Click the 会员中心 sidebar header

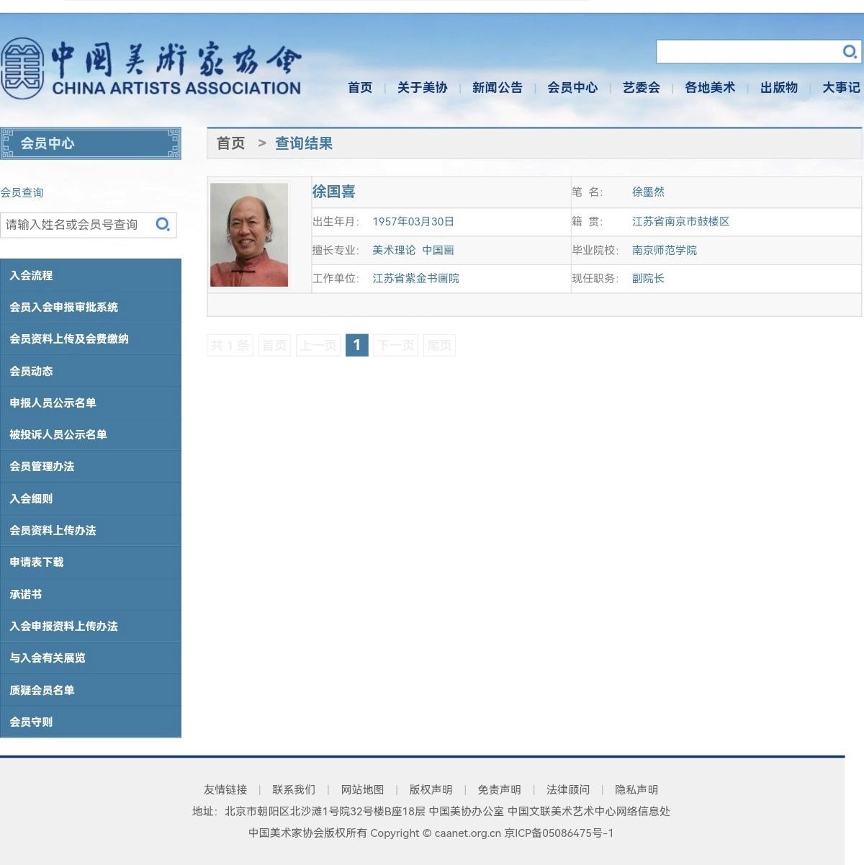(x=91, y=143)
